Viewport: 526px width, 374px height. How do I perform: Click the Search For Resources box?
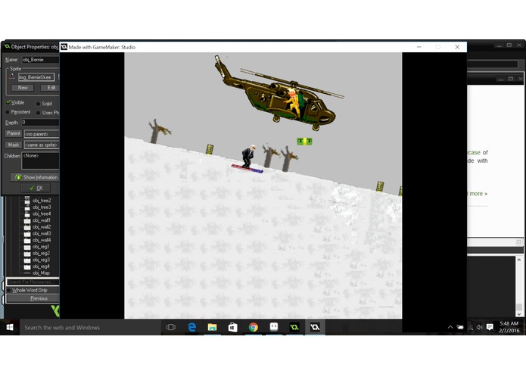pos(33,282)
